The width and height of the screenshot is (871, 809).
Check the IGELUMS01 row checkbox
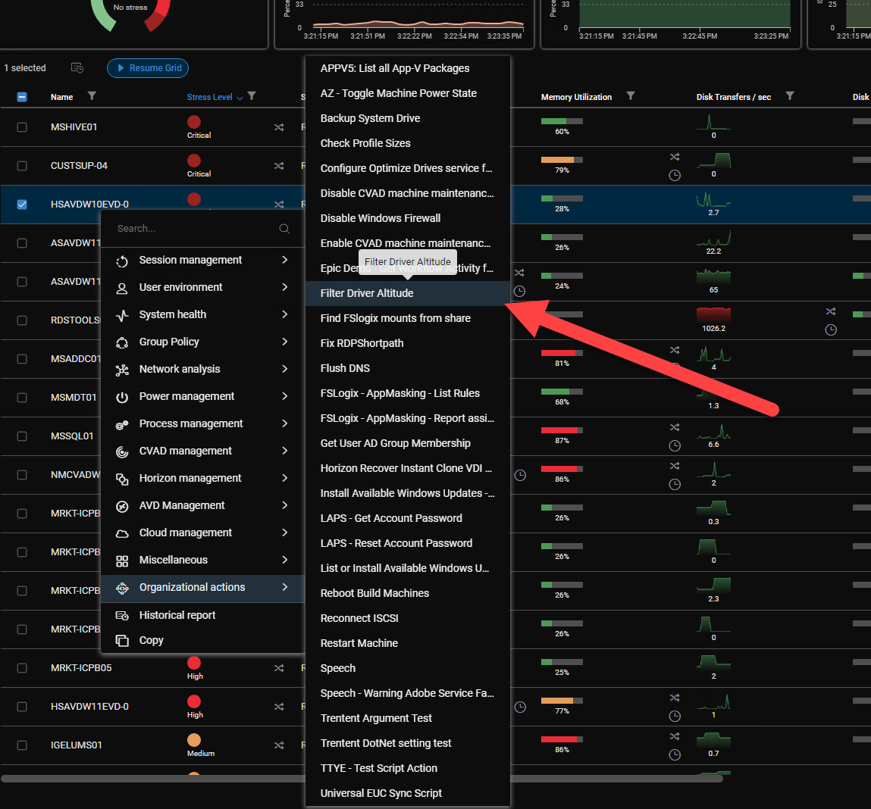[22, 745]
